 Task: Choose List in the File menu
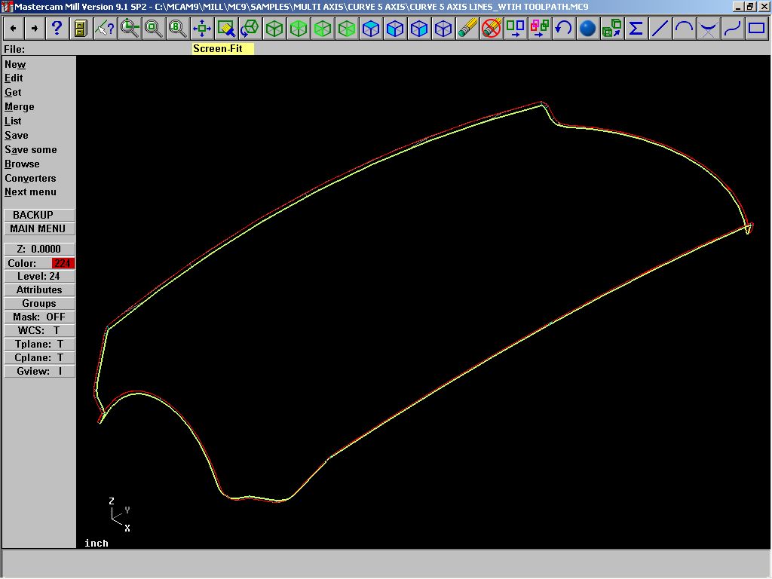coord(13,121)
